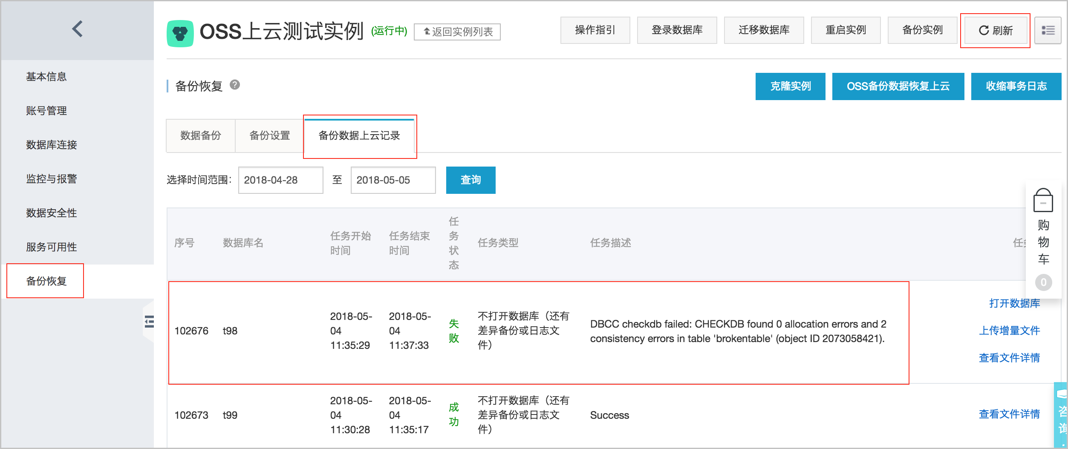Click 查看文件详情 link for t99
This screenshot has height=449, width=1068.
1009,414
